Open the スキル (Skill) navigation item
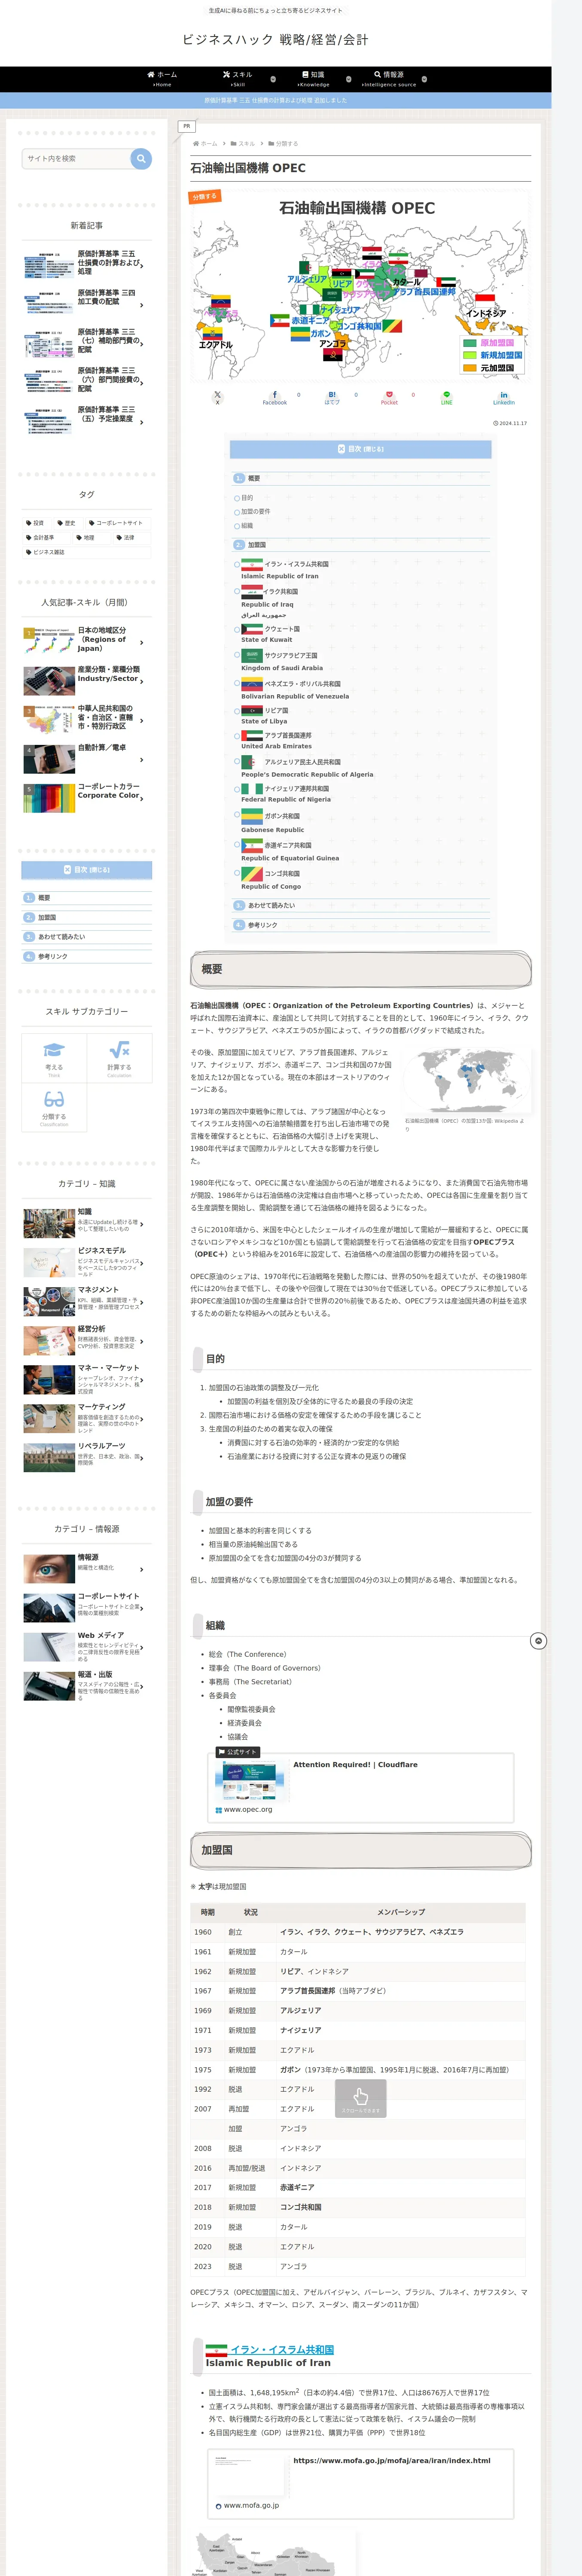 click(237, 78)
